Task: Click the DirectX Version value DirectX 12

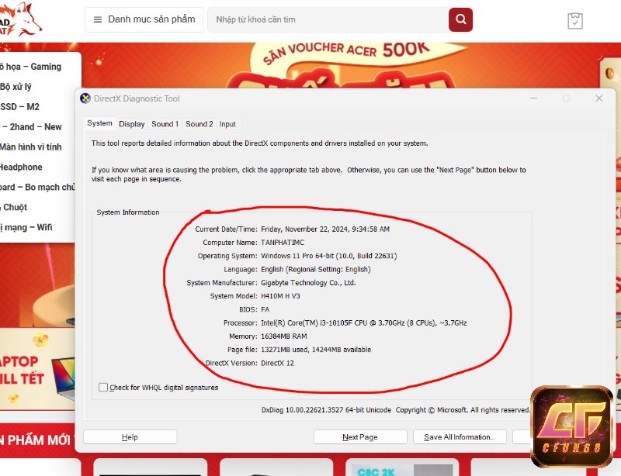Action: tap(277, 364)
